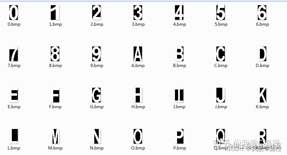The width and height of the screenshot is (287, 155).
Task: Select the N.bmp thumbnail image
Action: pyautogui.click(x=96, y=136)
